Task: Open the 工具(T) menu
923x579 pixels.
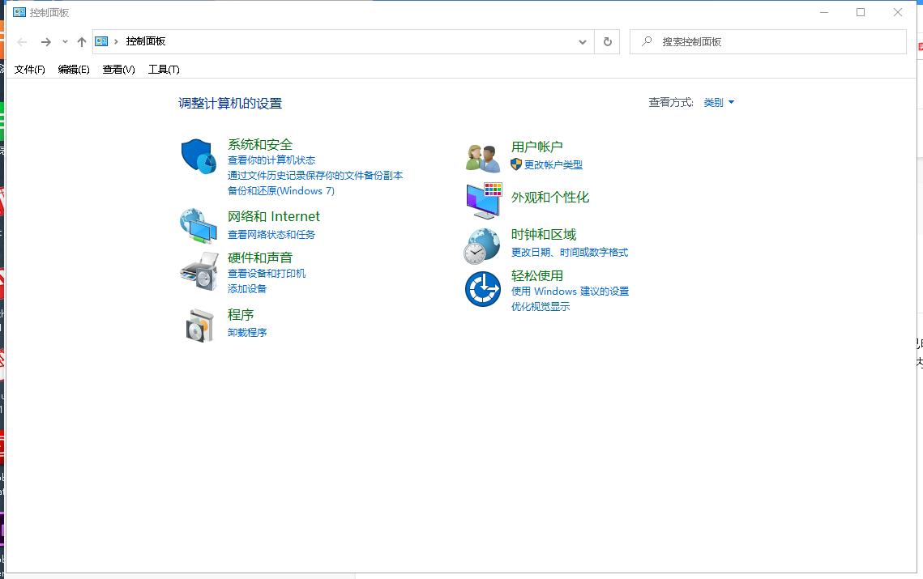Action: point(163,70)
